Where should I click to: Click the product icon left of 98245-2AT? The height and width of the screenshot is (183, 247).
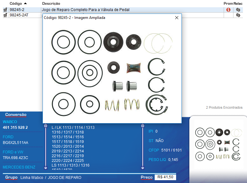click(x=5, y=15)
